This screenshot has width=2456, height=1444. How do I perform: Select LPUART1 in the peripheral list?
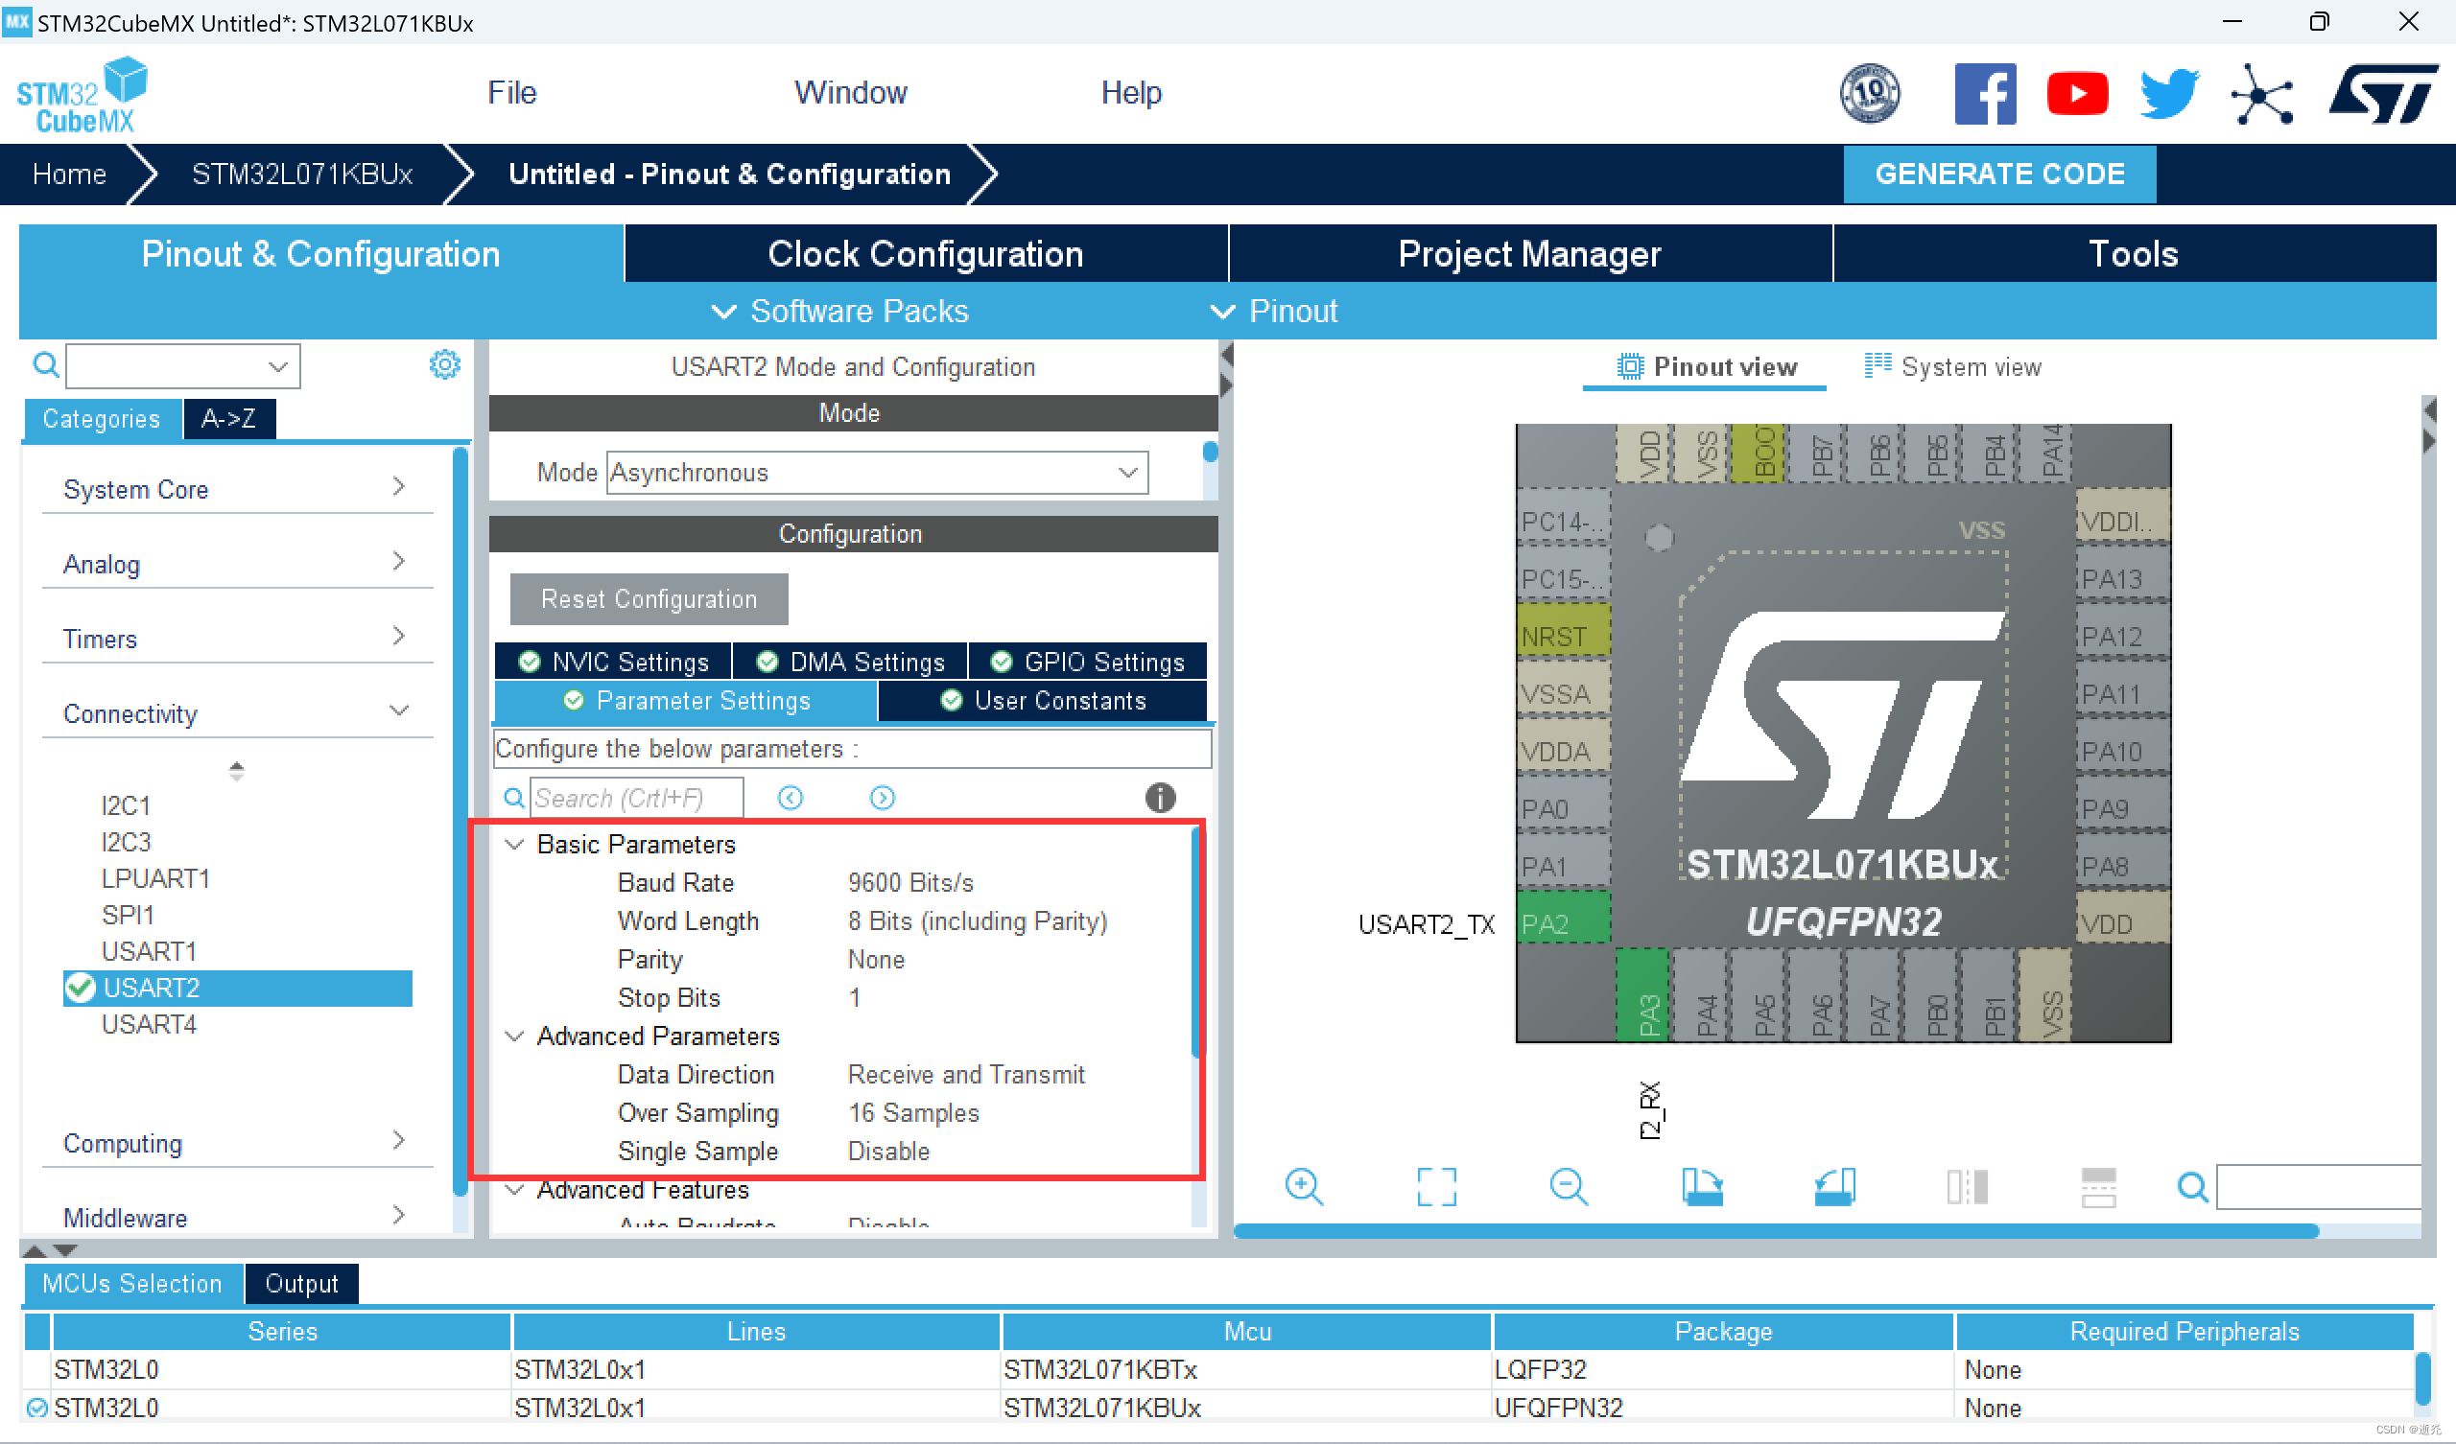[x=156, y=878]
